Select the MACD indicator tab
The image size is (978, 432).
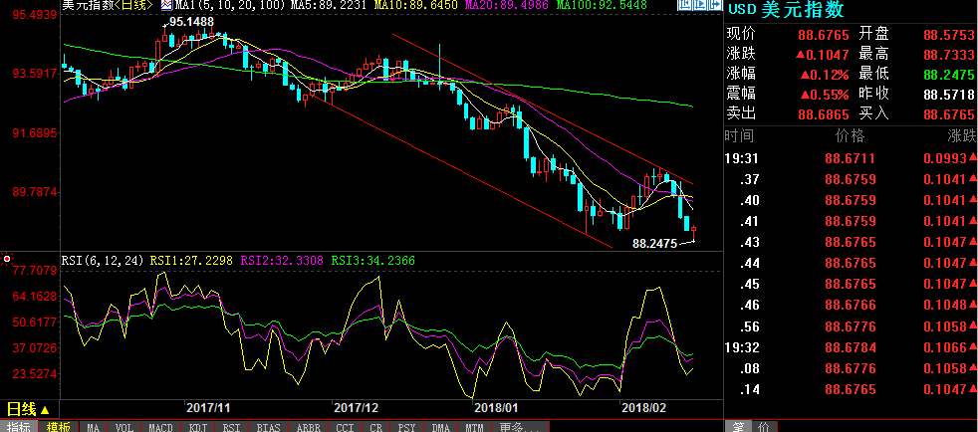click(x=160, y=427)
